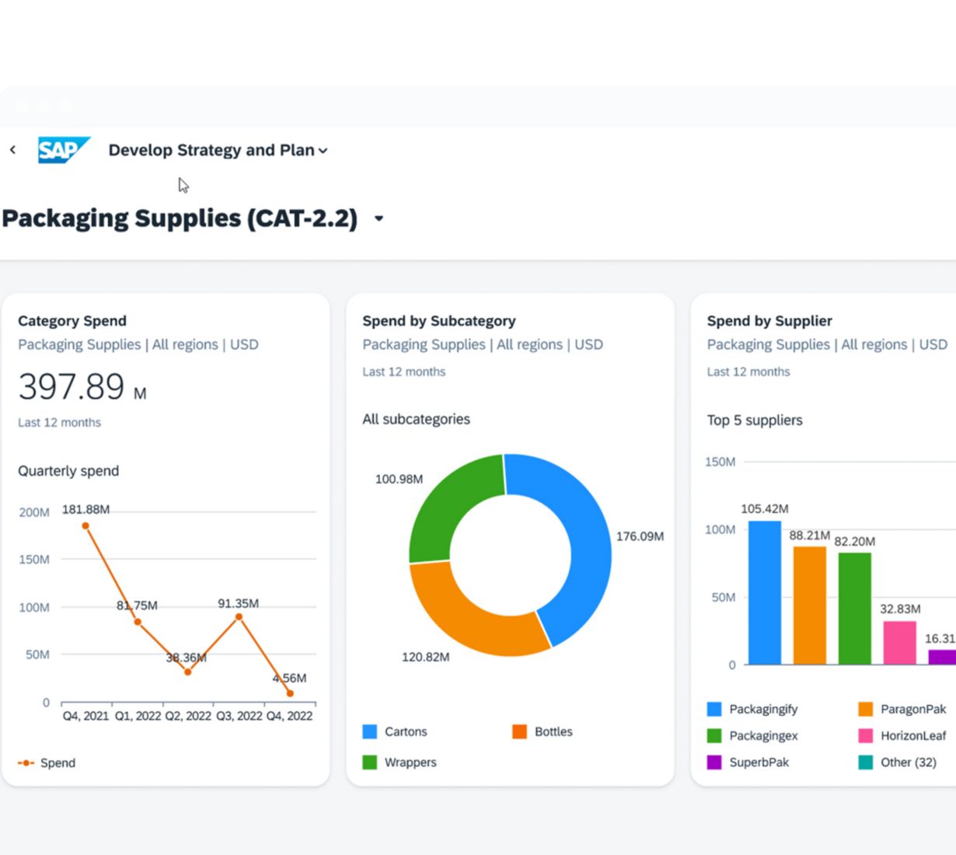956x855 pixels.
Task: Click the Other (32) teal legend square
Action: click(866, 763)
